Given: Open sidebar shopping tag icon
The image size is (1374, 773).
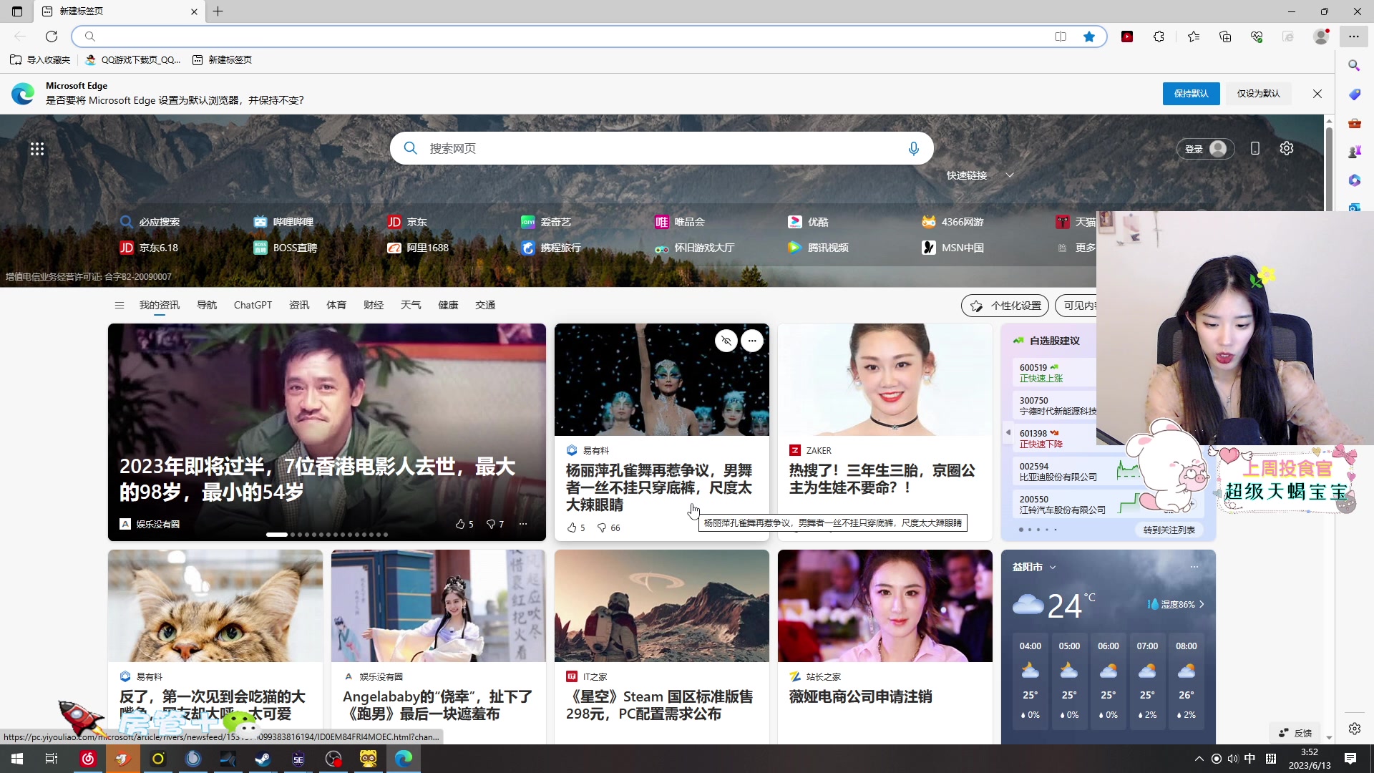Looking at the screenshot, I should 1354,94.
